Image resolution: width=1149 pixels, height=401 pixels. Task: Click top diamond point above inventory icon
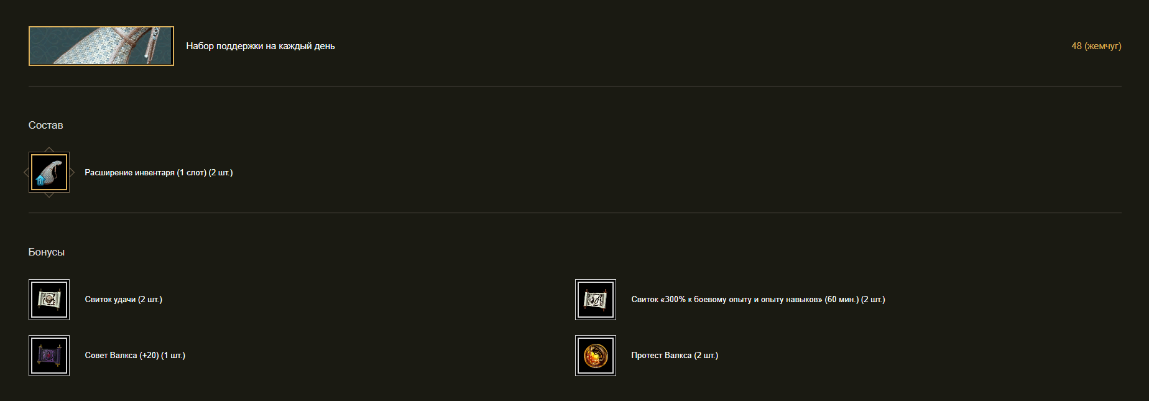click(x=49, y=149)
